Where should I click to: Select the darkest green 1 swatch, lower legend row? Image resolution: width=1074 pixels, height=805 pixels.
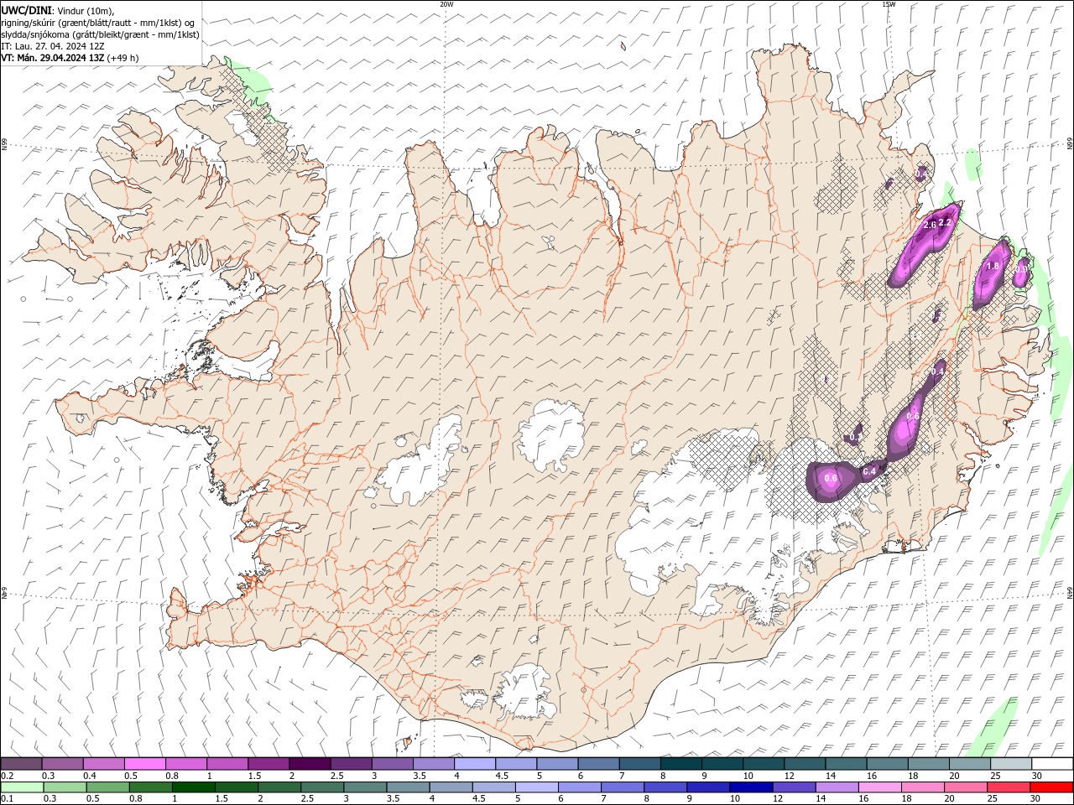(x=193, y=787)
